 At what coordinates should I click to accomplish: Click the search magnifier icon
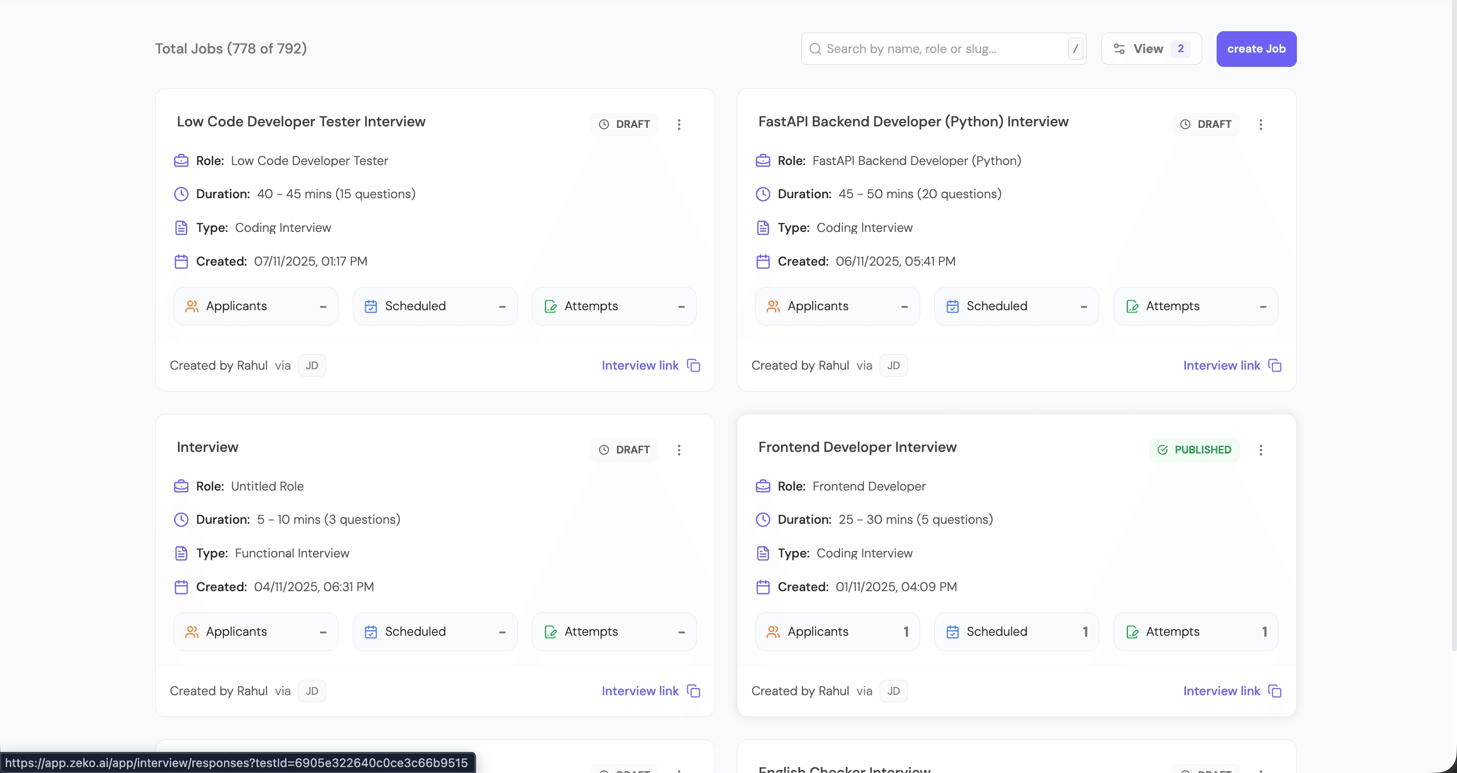pos(815,49)
